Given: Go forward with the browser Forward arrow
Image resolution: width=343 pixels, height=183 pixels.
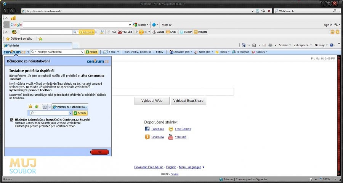Looking at the screenshot, I should (13, 11).
